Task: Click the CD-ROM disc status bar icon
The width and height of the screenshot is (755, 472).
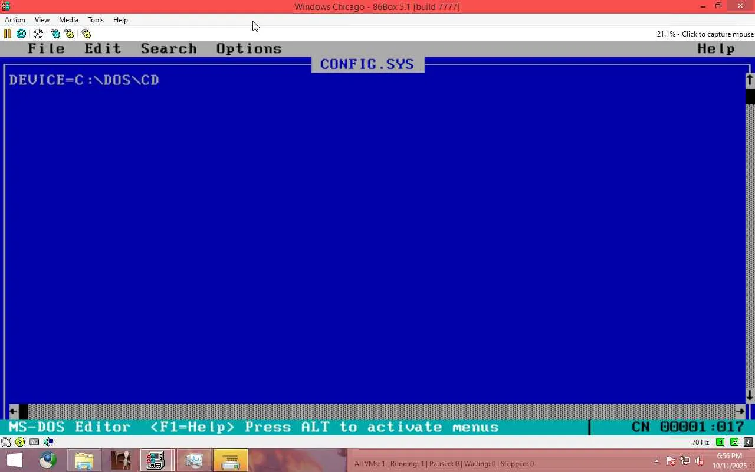Action: click(20, 442)
